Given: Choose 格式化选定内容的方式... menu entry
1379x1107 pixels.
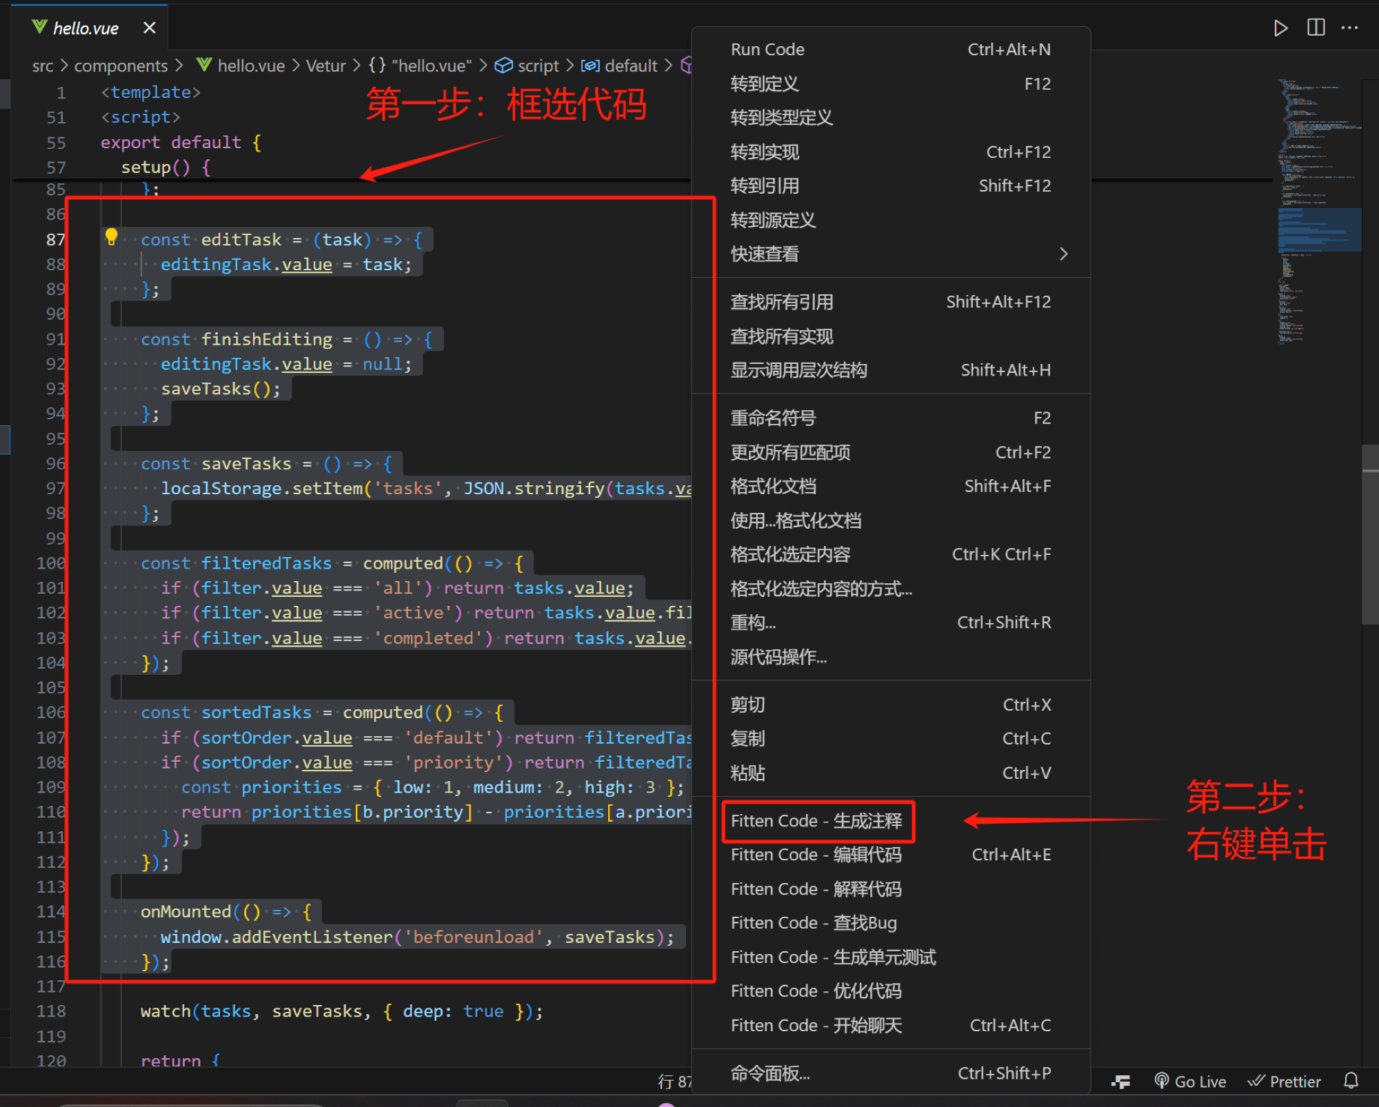Looking at the screenshot, I should click(891, 589).
